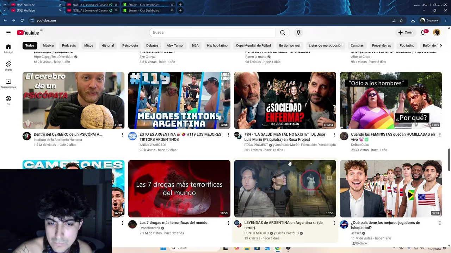
Task: Open title ¿Qué país tiene los mejores jugadores
Action: [385, 225]
